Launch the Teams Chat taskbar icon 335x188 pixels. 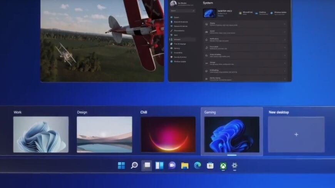pos(172,165)
